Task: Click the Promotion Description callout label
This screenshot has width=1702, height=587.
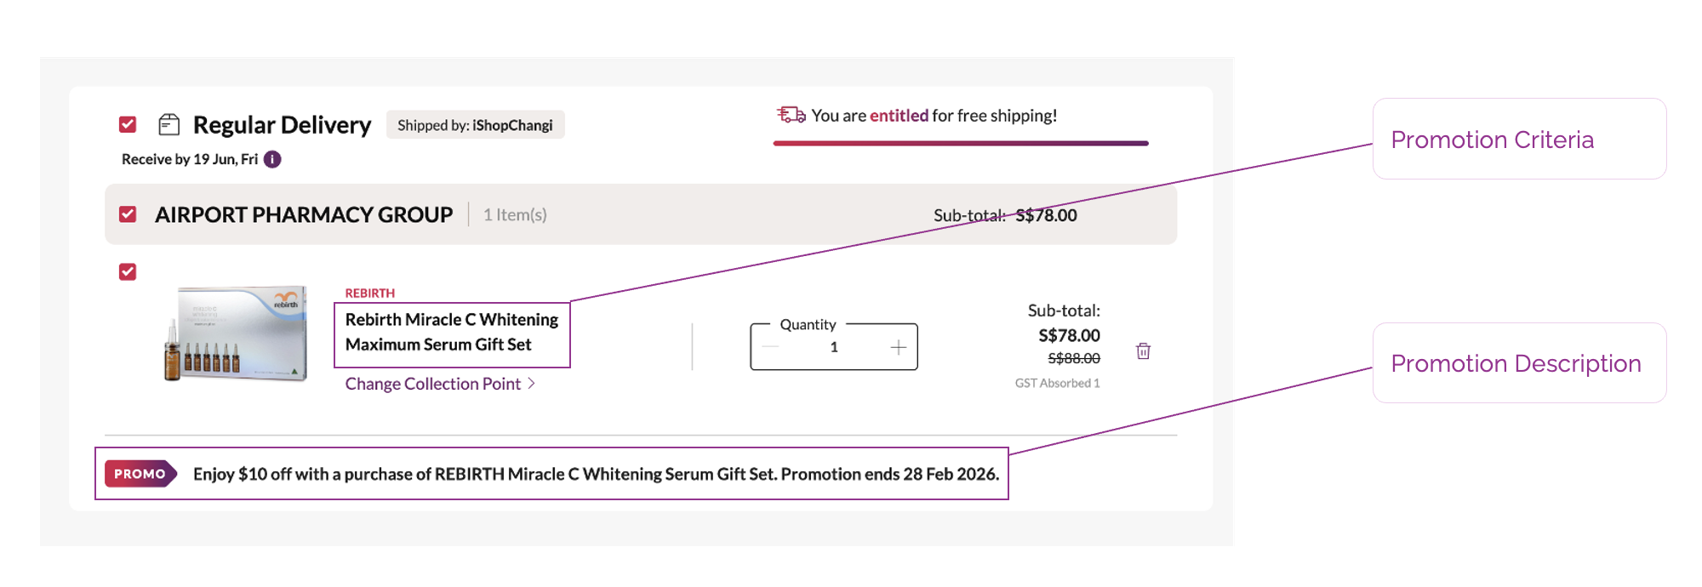Action: [1515, 363]
